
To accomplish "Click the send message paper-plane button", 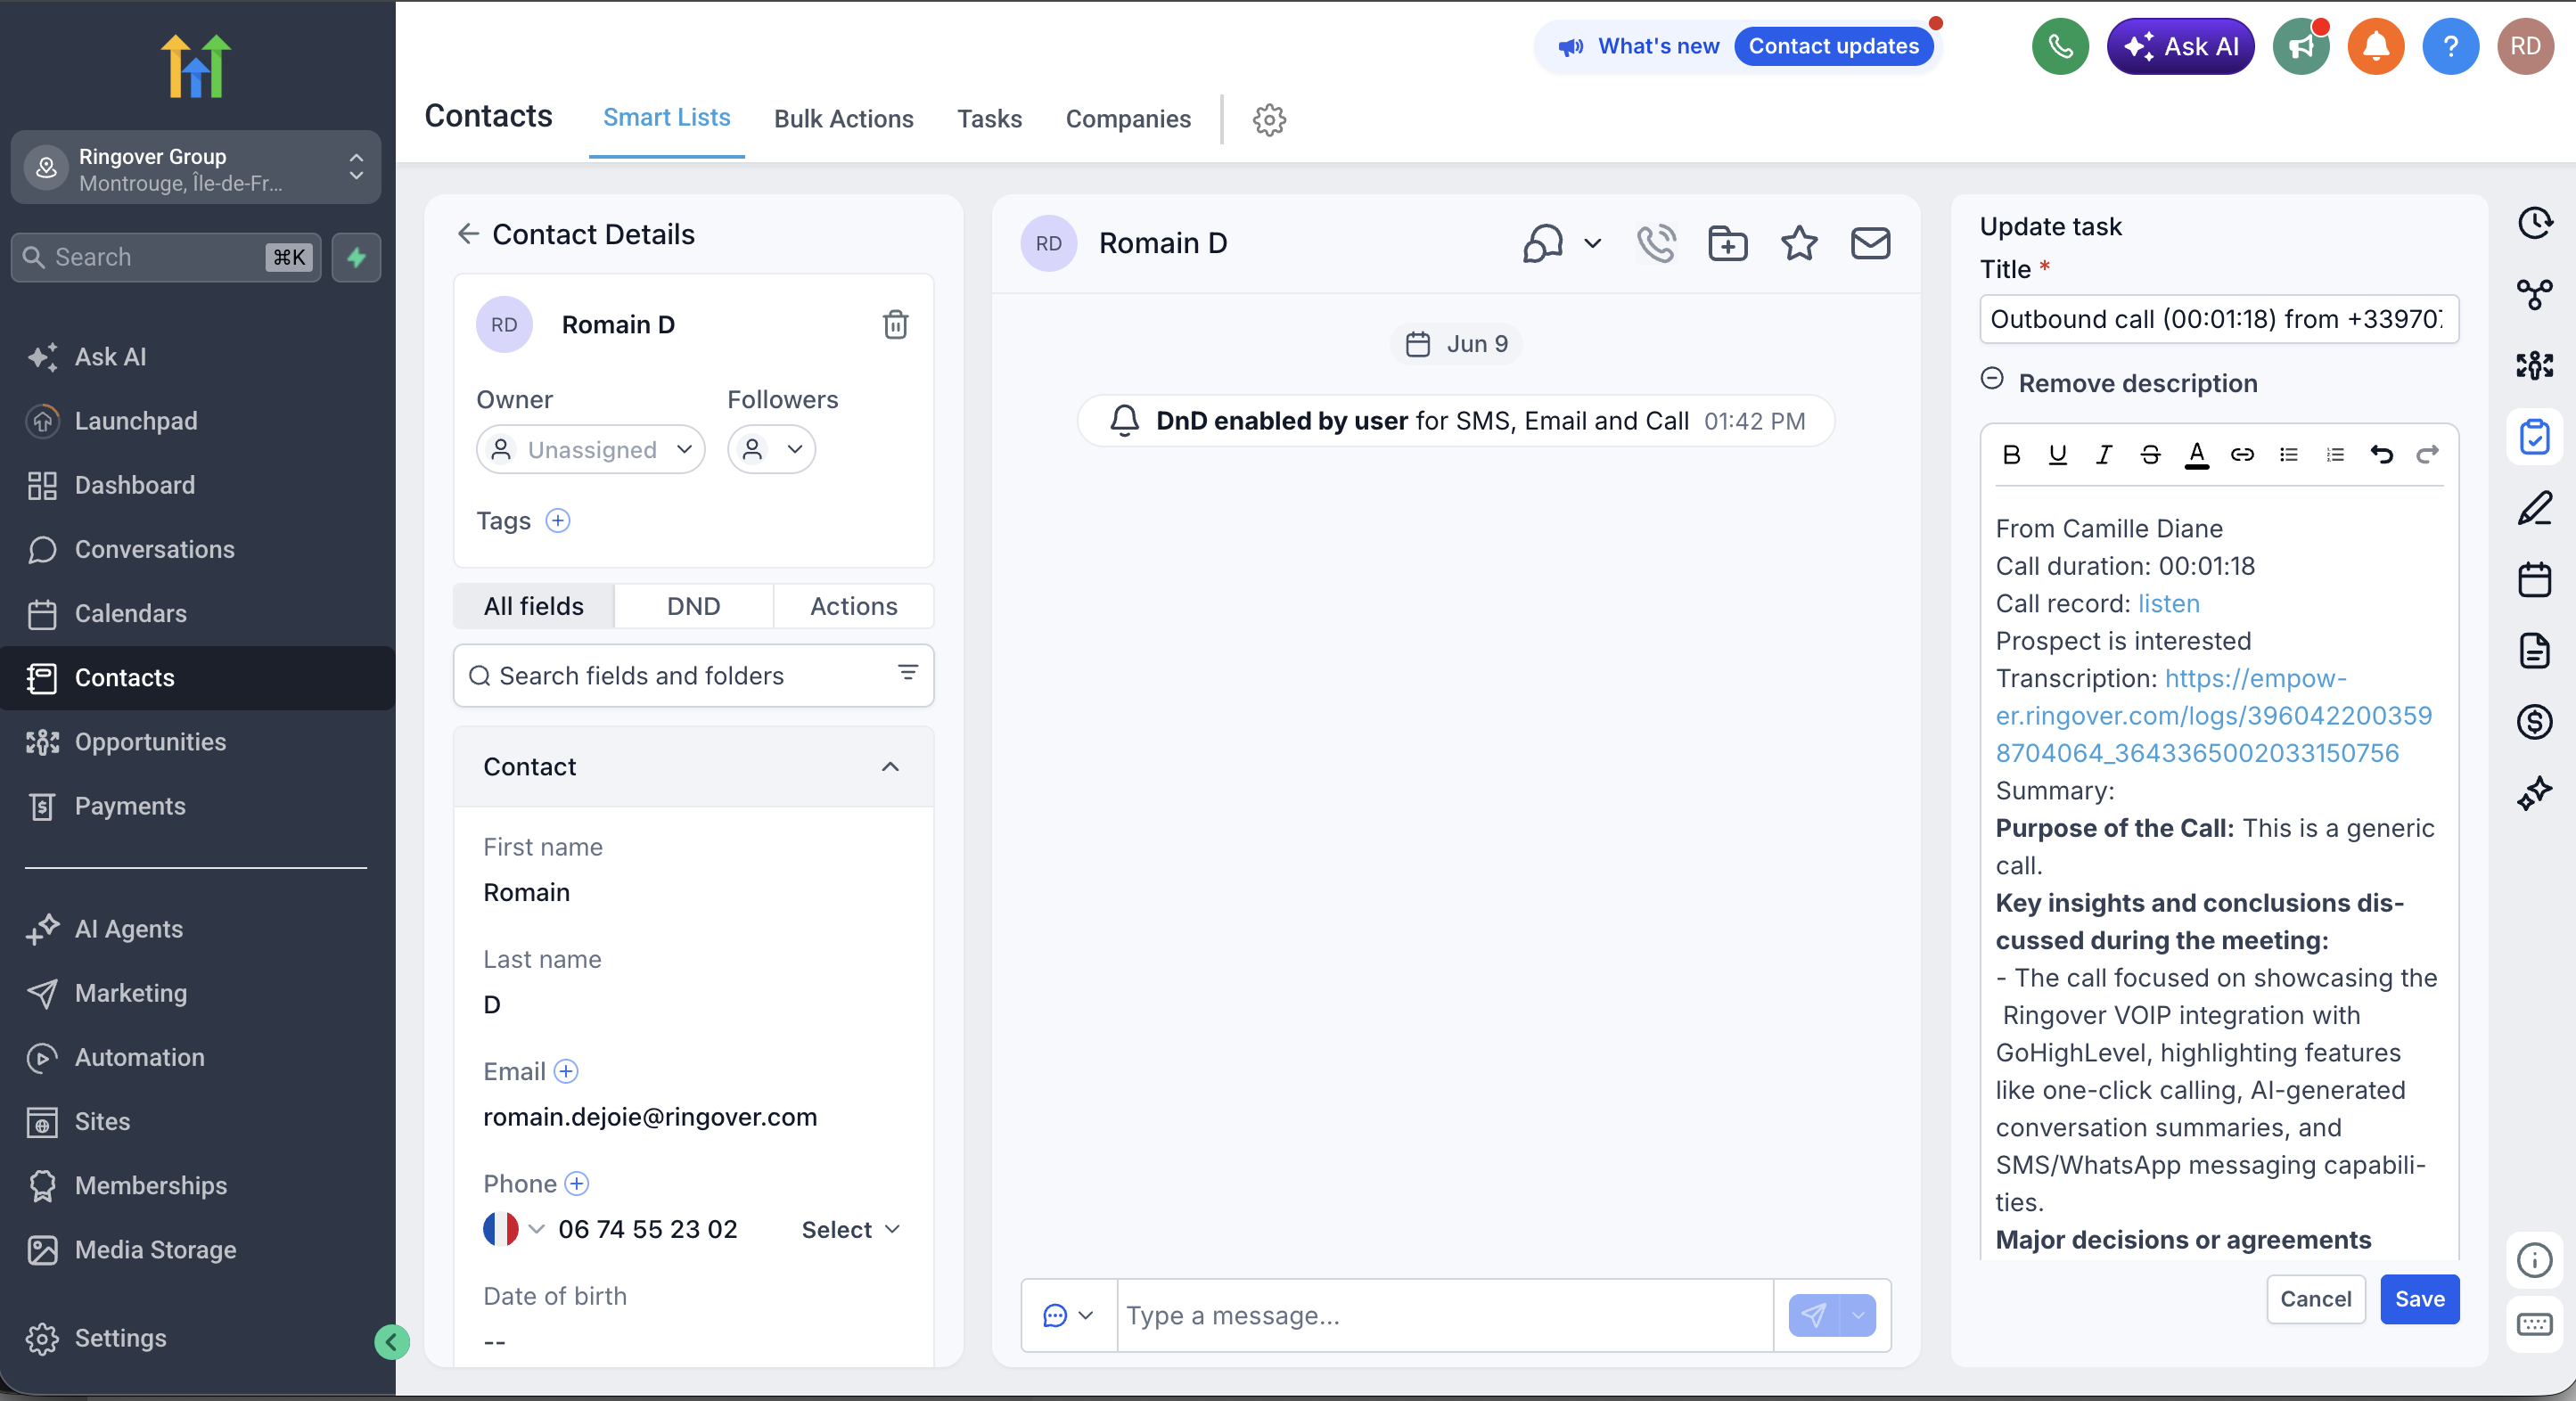I will click(1813, 1316).
